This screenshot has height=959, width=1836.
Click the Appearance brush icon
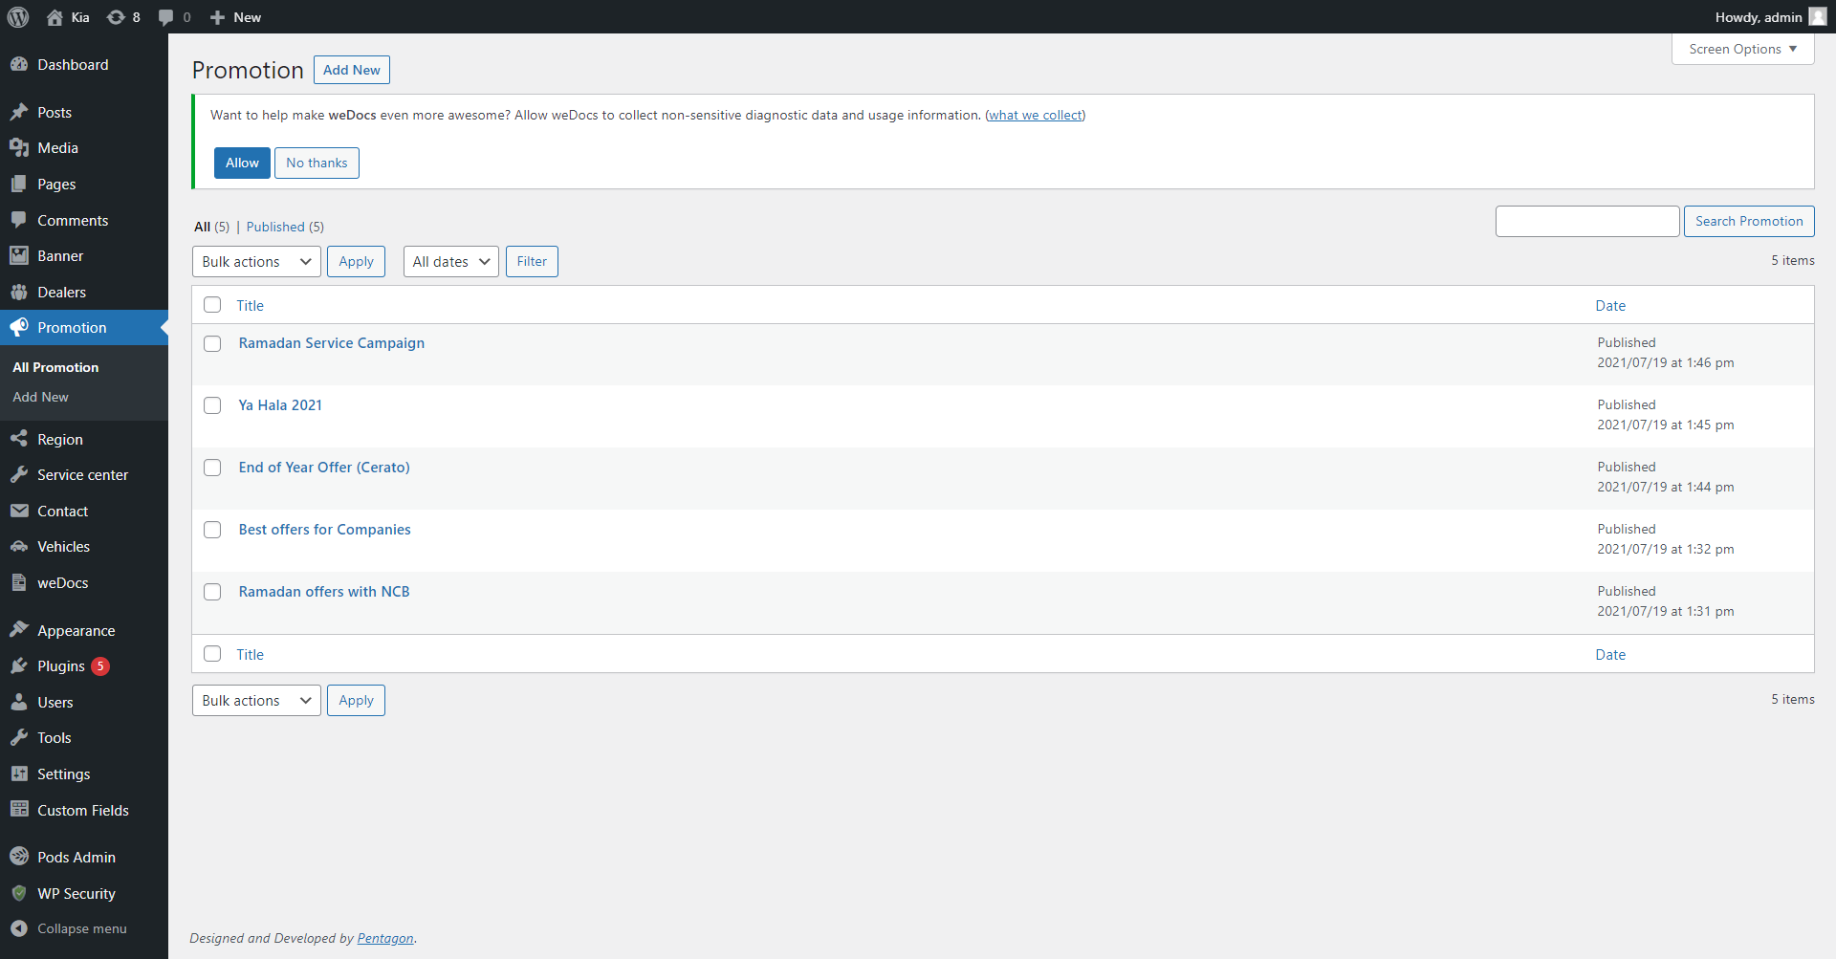coord(19,630)
